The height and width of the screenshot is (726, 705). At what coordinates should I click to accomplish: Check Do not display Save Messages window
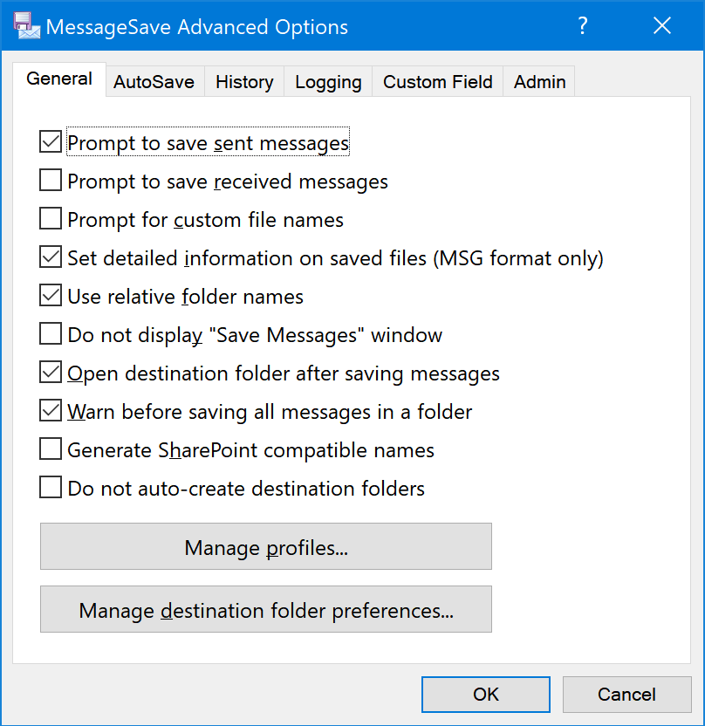(51, 334)
